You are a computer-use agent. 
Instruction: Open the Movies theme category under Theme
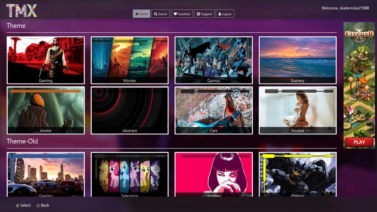130,60
